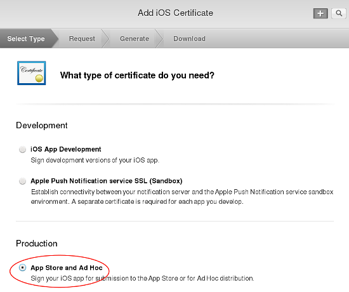
Task: Go to the Select Type step
Action: (x=26, y=39)
